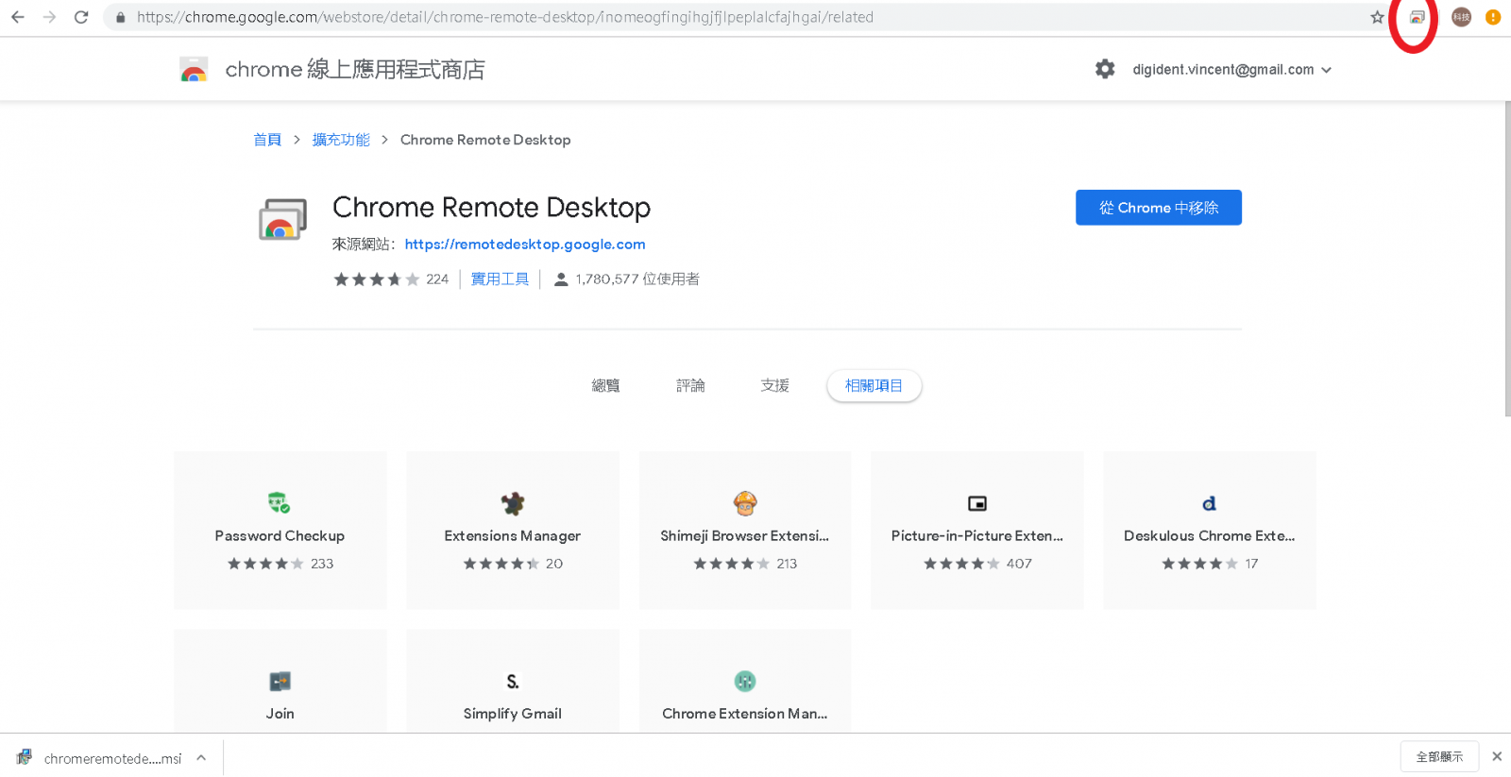Open the 擴充功能 breadcrumb link
1511x777 pixels.
click(x=341, y=140)
